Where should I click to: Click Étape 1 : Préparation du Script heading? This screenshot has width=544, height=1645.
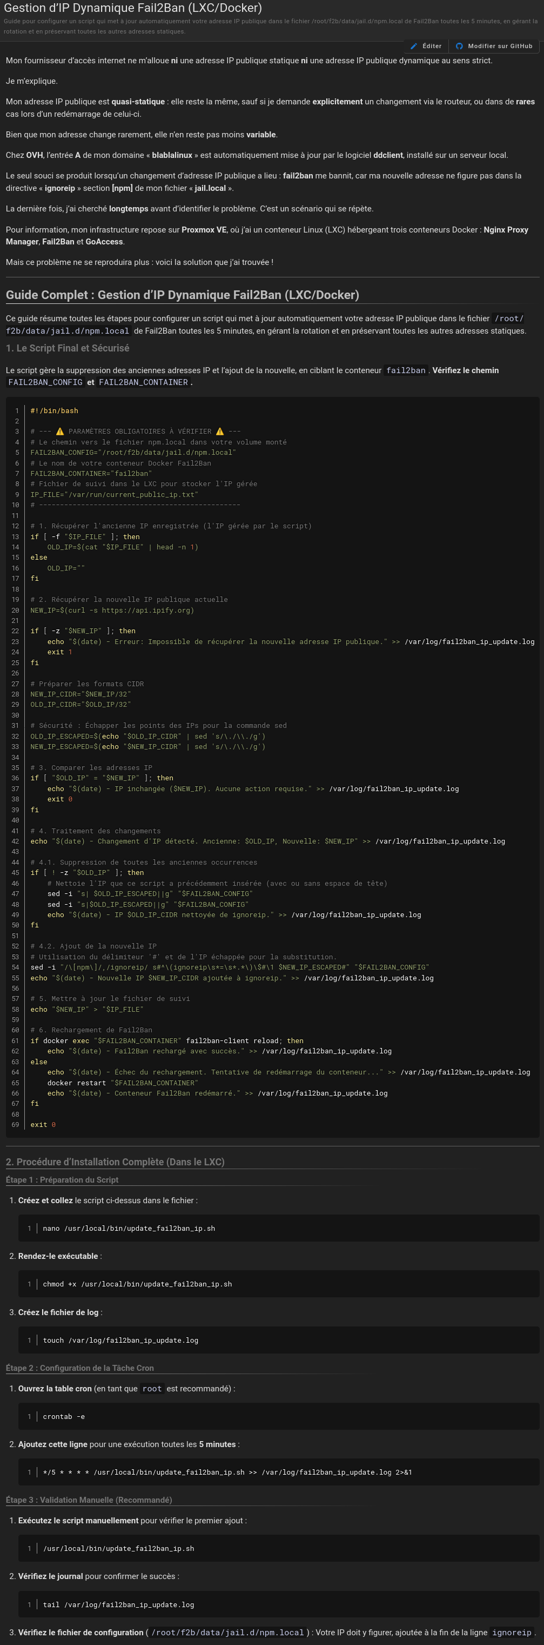click(x=62, y=1179)
